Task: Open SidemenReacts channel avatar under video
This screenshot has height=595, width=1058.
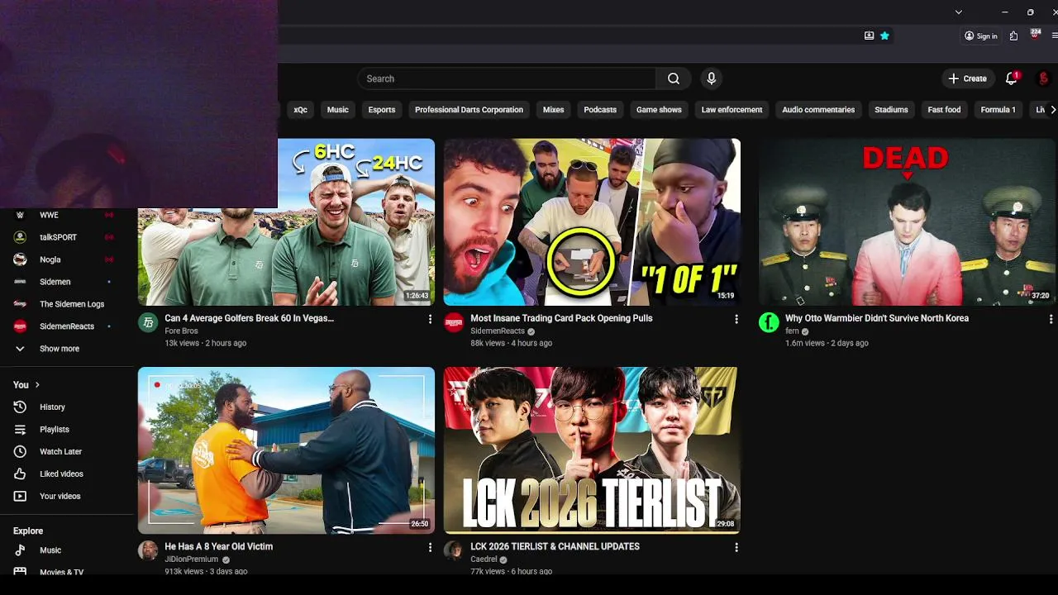Action: point(454,322)
